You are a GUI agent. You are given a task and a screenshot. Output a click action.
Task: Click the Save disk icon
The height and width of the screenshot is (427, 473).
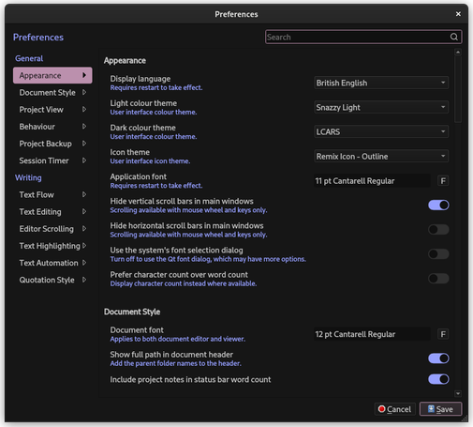pyautogui.click(x=431, y=409)
